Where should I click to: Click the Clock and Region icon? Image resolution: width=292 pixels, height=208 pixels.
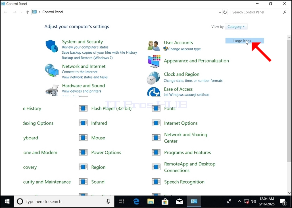153,78
